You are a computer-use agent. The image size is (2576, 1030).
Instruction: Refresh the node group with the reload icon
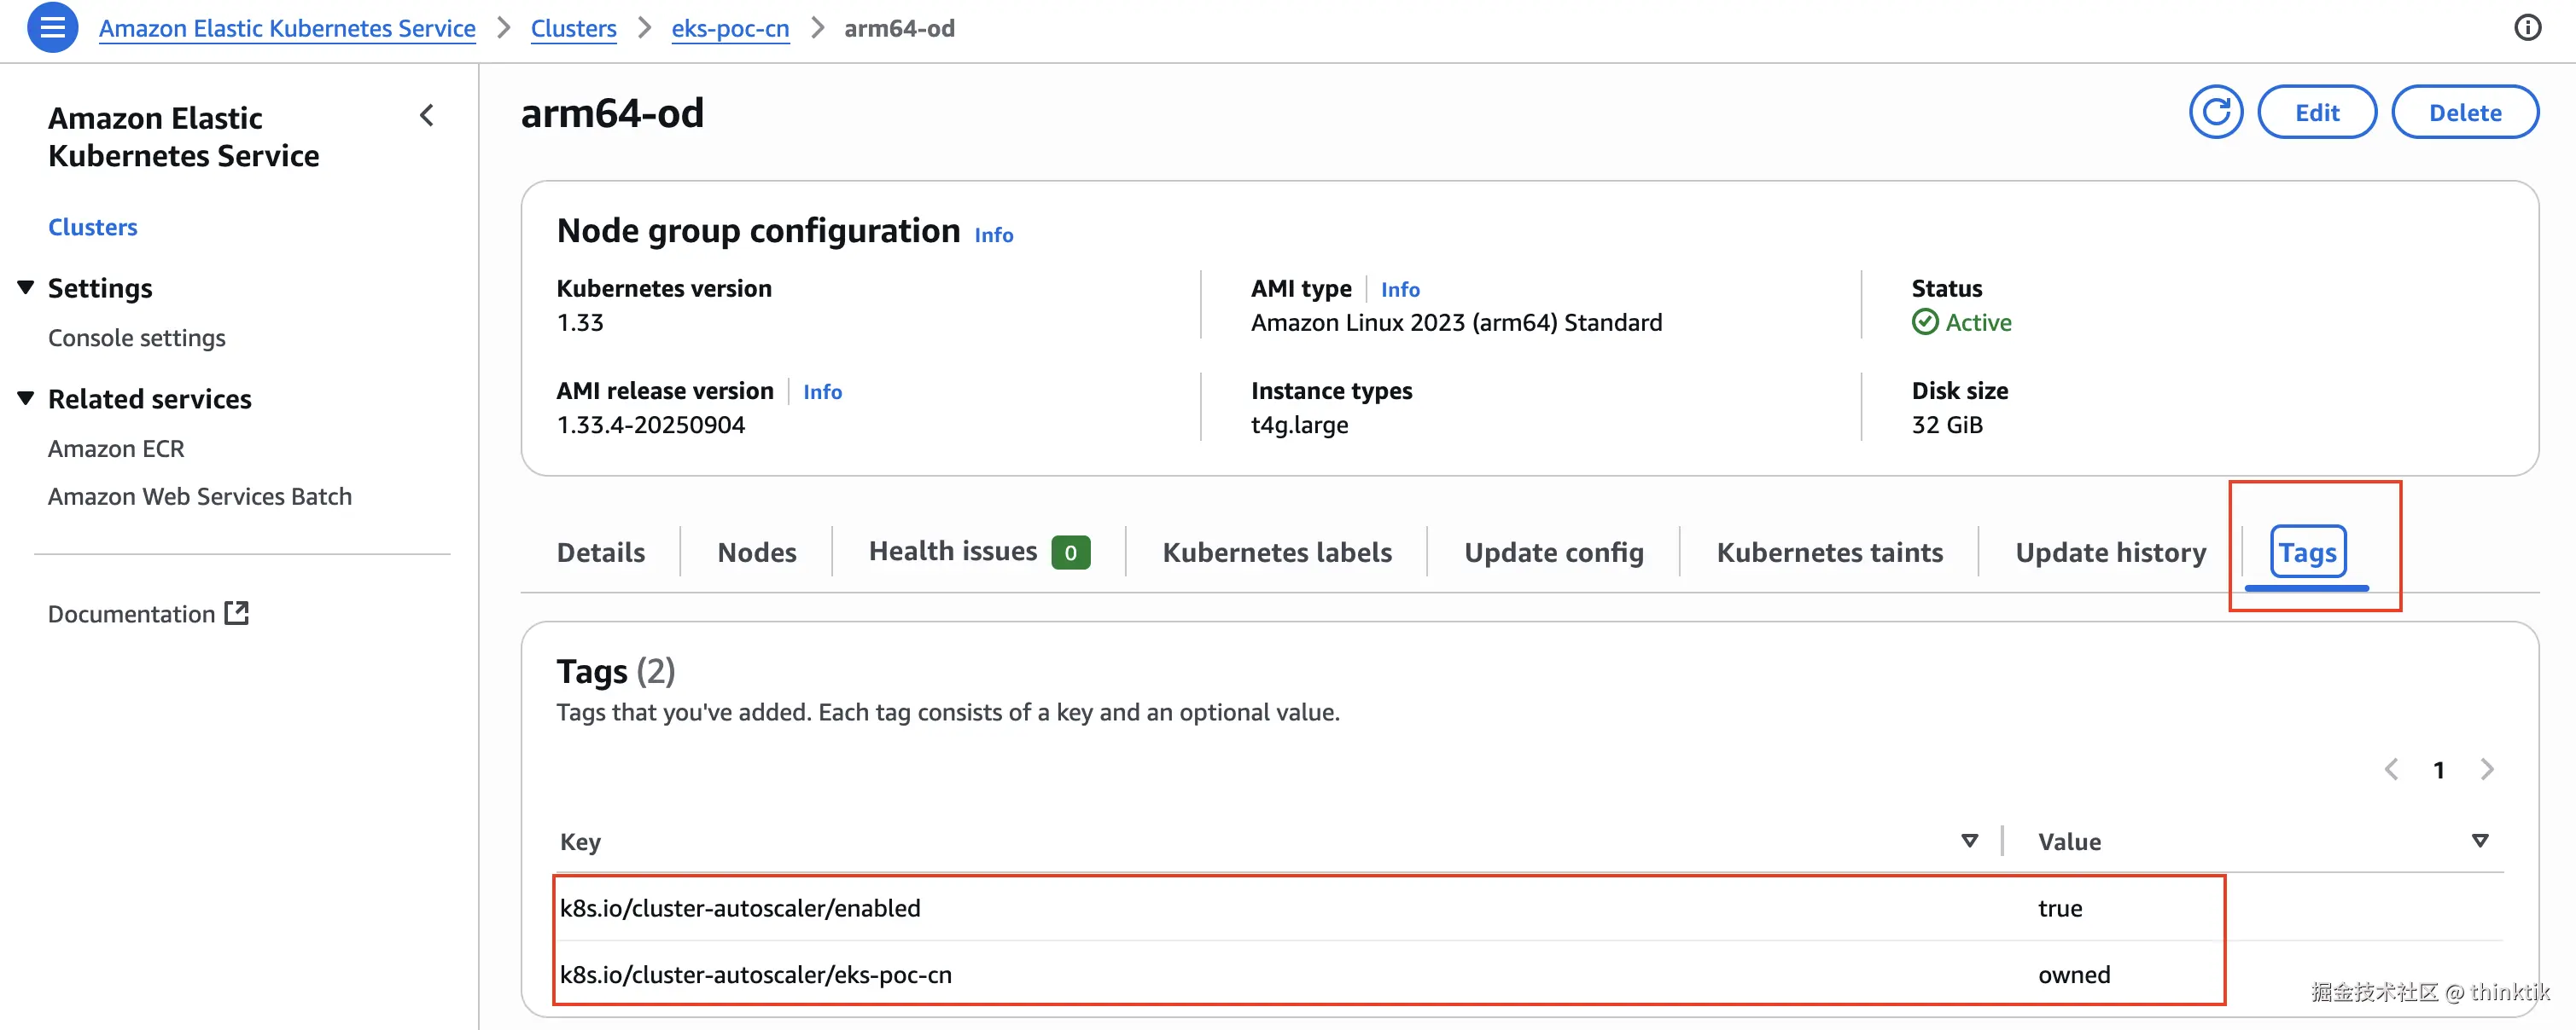(x=2215, y=112)
